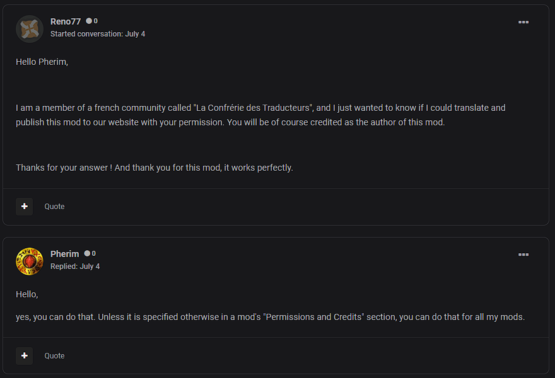Click the reputation dot beside Pherim
Screen dimensions: 555x378
click(x=87, y=254)
